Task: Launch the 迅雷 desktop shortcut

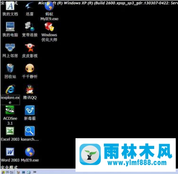Action: (30, 9)
